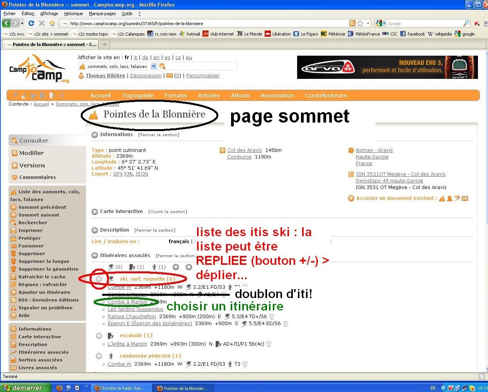Image resolution: width=488 pixels, height=392 pixels.
Task: Click the Camptocamp.org logo
Action: 39,70
